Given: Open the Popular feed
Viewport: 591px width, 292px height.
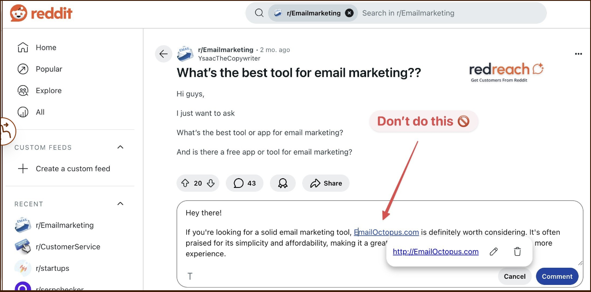Looking at the screenshot, I should pos(49,69).
